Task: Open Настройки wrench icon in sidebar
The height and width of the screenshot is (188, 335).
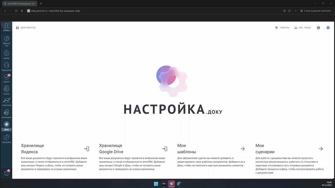Action: click(7, 139)
